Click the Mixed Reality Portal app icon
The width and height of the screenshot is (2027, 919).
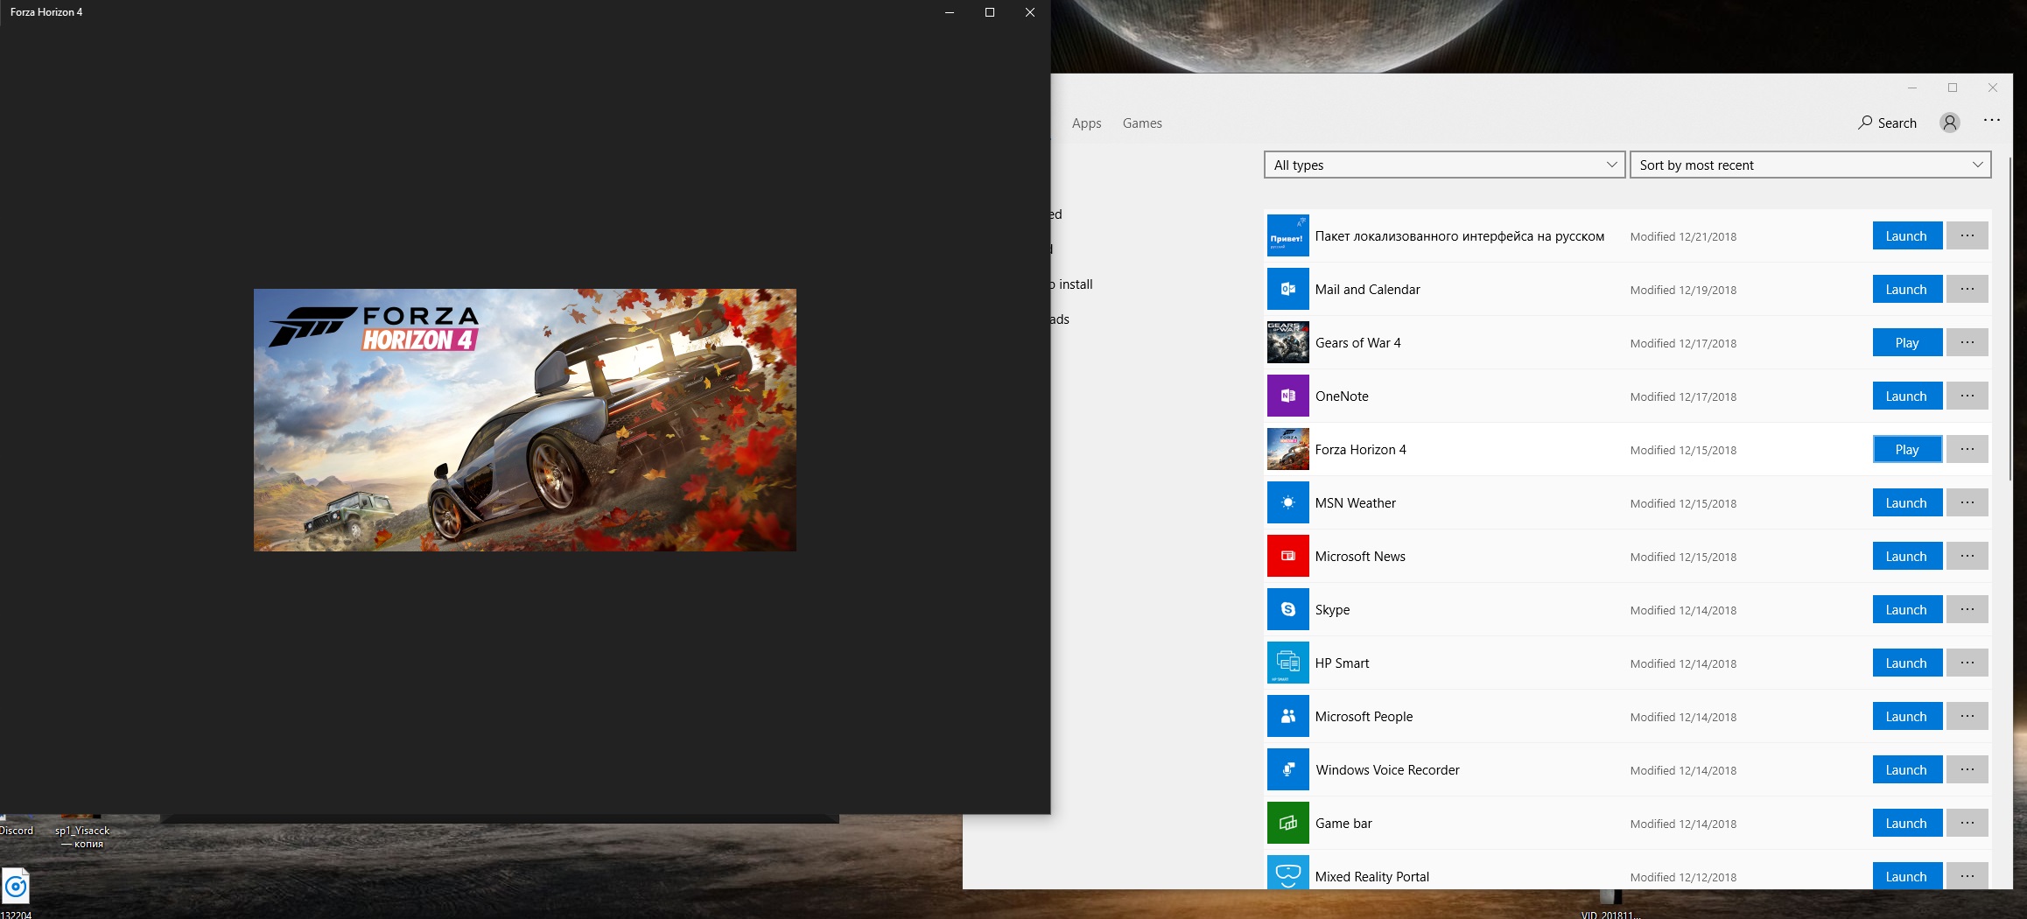tap(1287, 873)
